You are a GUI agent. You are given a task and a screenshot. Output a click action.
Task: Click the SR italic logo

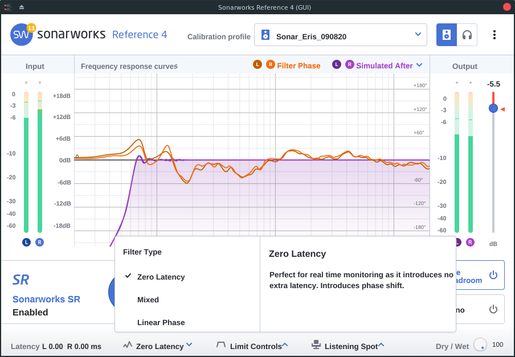[21, 280]
